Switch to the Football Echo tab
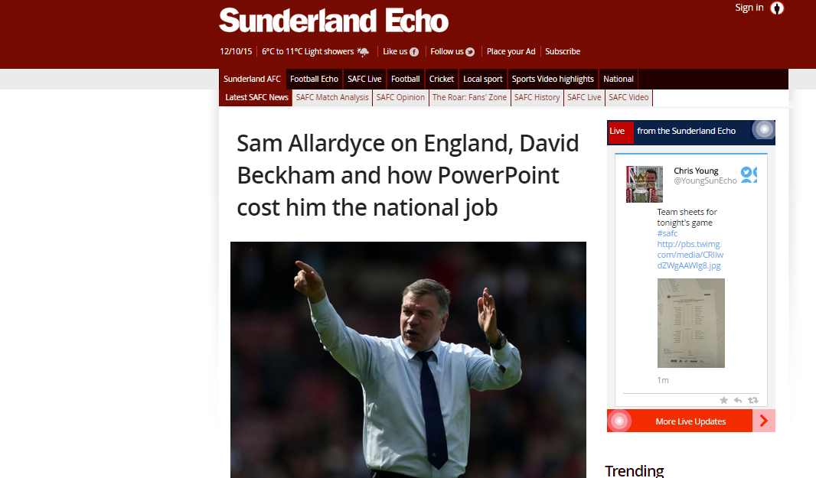 pyautogui.click(x=315, y=79)
